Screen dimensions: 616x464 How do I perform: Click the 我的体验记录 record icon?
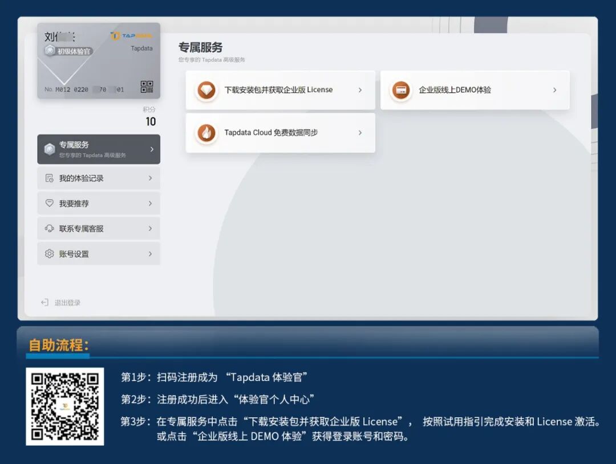(50, 178)
